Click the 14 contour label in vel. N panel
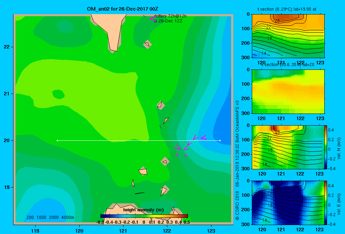This screenshot has height=234, width=345. click(x=265, y=164)
